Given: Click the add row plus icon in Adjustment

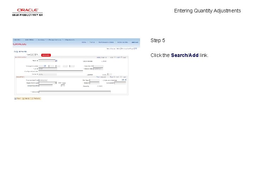Looking at the screenshot, I should [123, 80].
